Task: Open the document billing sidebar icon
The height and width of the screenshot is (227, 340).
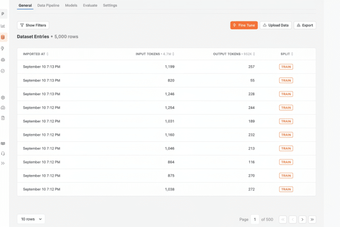Action: (x=3, y=118)
